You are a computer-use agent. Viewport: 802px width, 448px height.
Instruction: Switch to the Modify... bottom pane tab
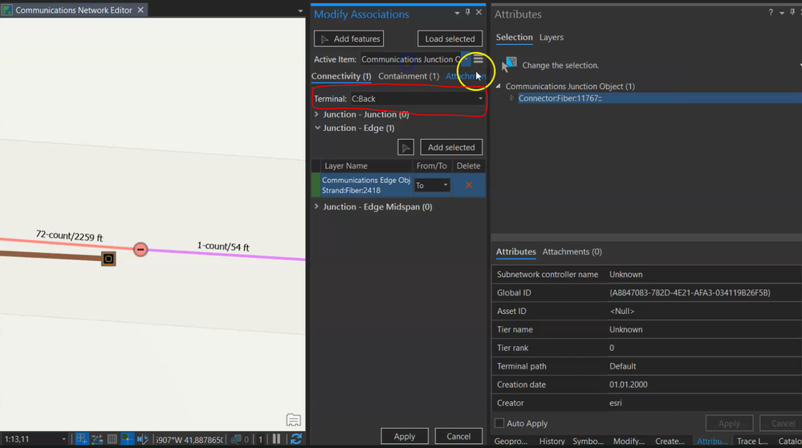(629, 441)
